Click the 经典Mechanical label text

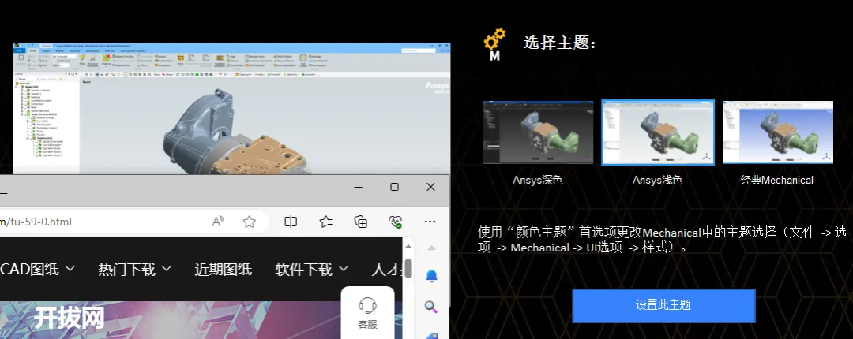point(777,181)
